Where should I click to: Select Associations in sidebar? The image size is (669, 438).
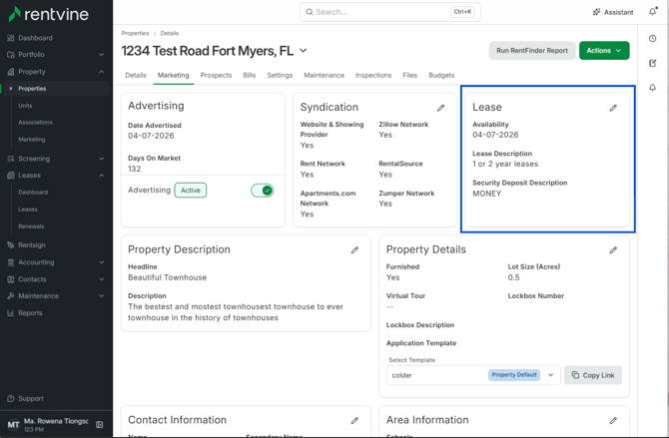tap(35, 123)
